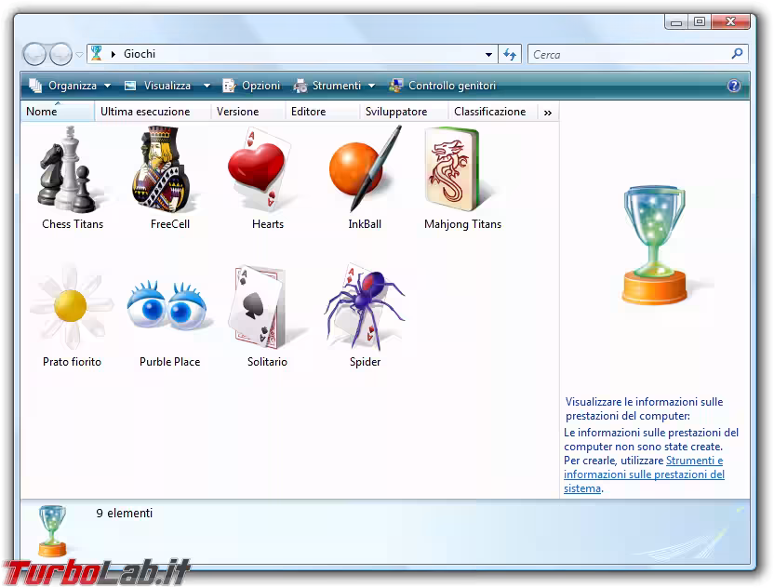Open the Visualizza view button
This screenshot has height=588, width=774.
tap(158, 86)
